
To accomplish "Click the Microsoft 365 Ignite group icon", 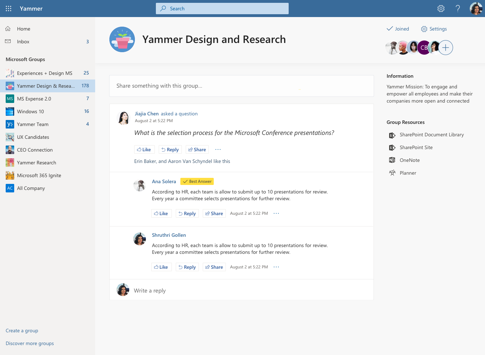I will pos(10,175).
